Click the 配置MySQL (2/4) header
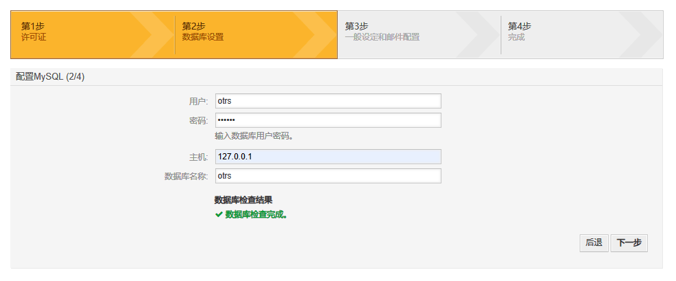The width and height of the screenshot is (676, 281). click(50, 77)
